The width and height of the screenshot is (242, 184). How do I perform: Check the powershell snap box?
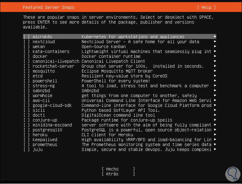[x=27, y=81]
